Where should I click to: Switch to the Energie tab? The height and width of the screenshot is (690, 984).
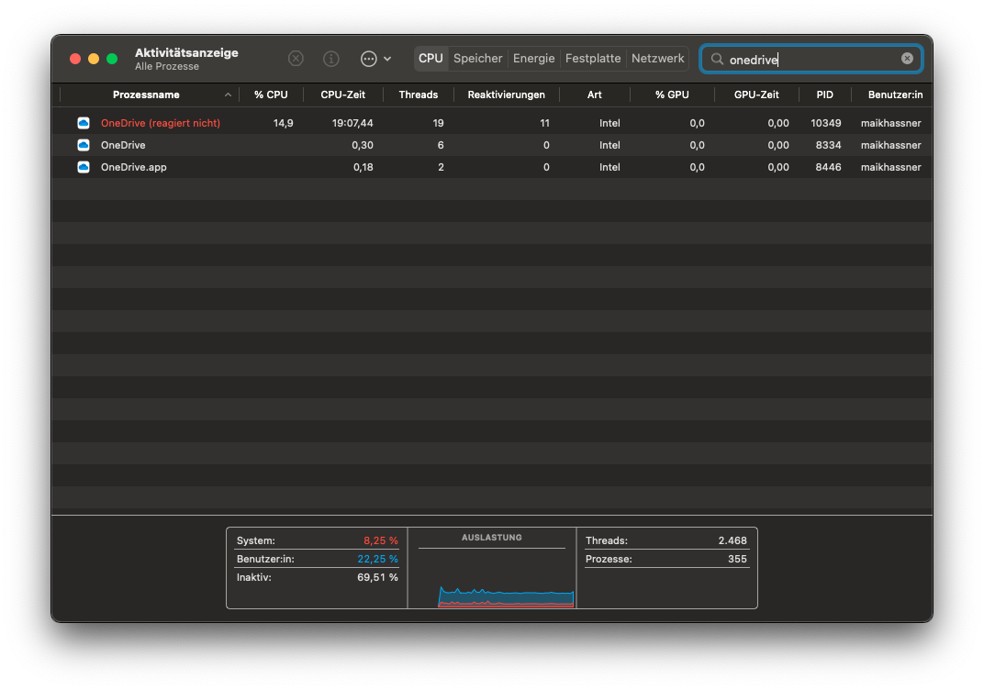[533, 59]
